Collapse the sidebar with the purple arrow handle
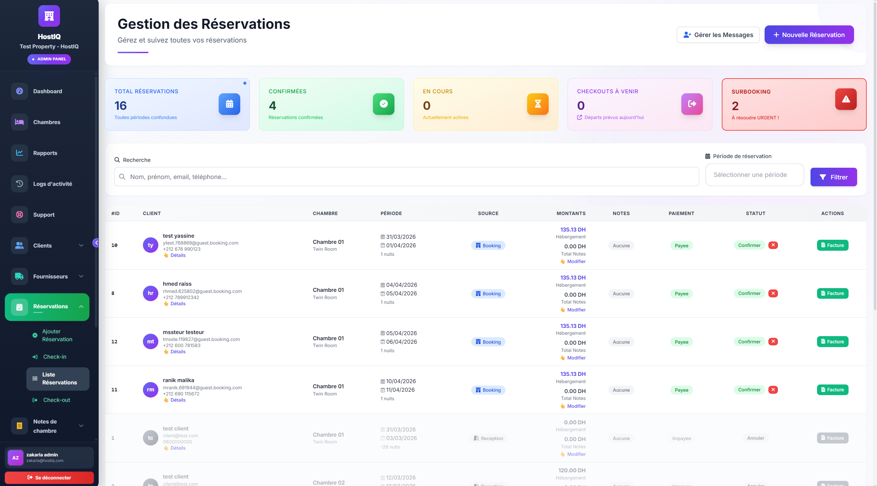Image resolution: width=877 pixels, height=486 pixels. pos(96,243)
